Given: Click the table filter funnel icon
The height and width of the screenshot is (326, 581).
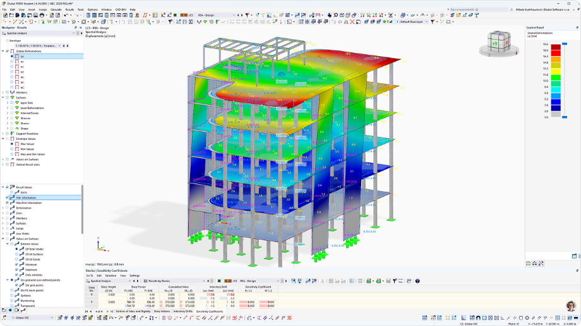Looking at the screenshot, I should tap(395, 281).
